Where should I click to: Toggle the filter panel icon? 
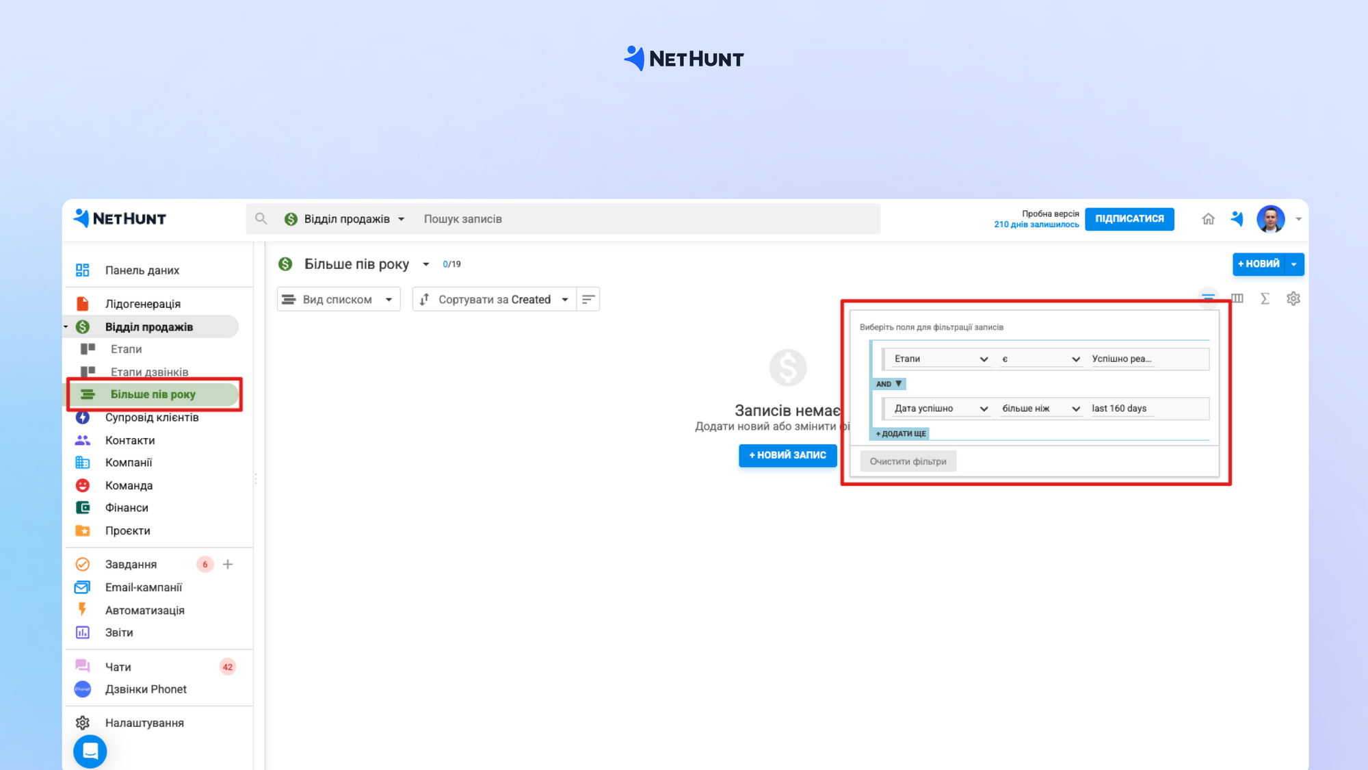pyautogui.click(x=1209, y=298)
